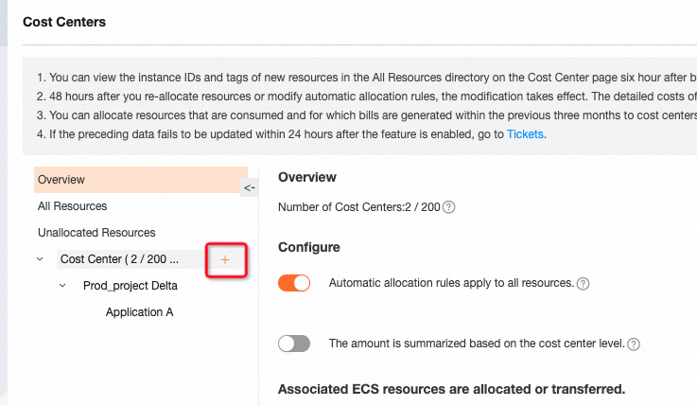
Task: Open help icon beside Number of Cost Centers
Action: [449, 208]
